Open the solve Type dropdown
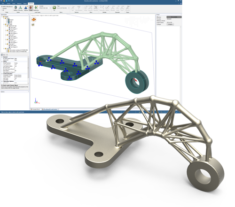The height and width of the screenshot is (207, 235). pyautogui.click(x=63, y=8)
